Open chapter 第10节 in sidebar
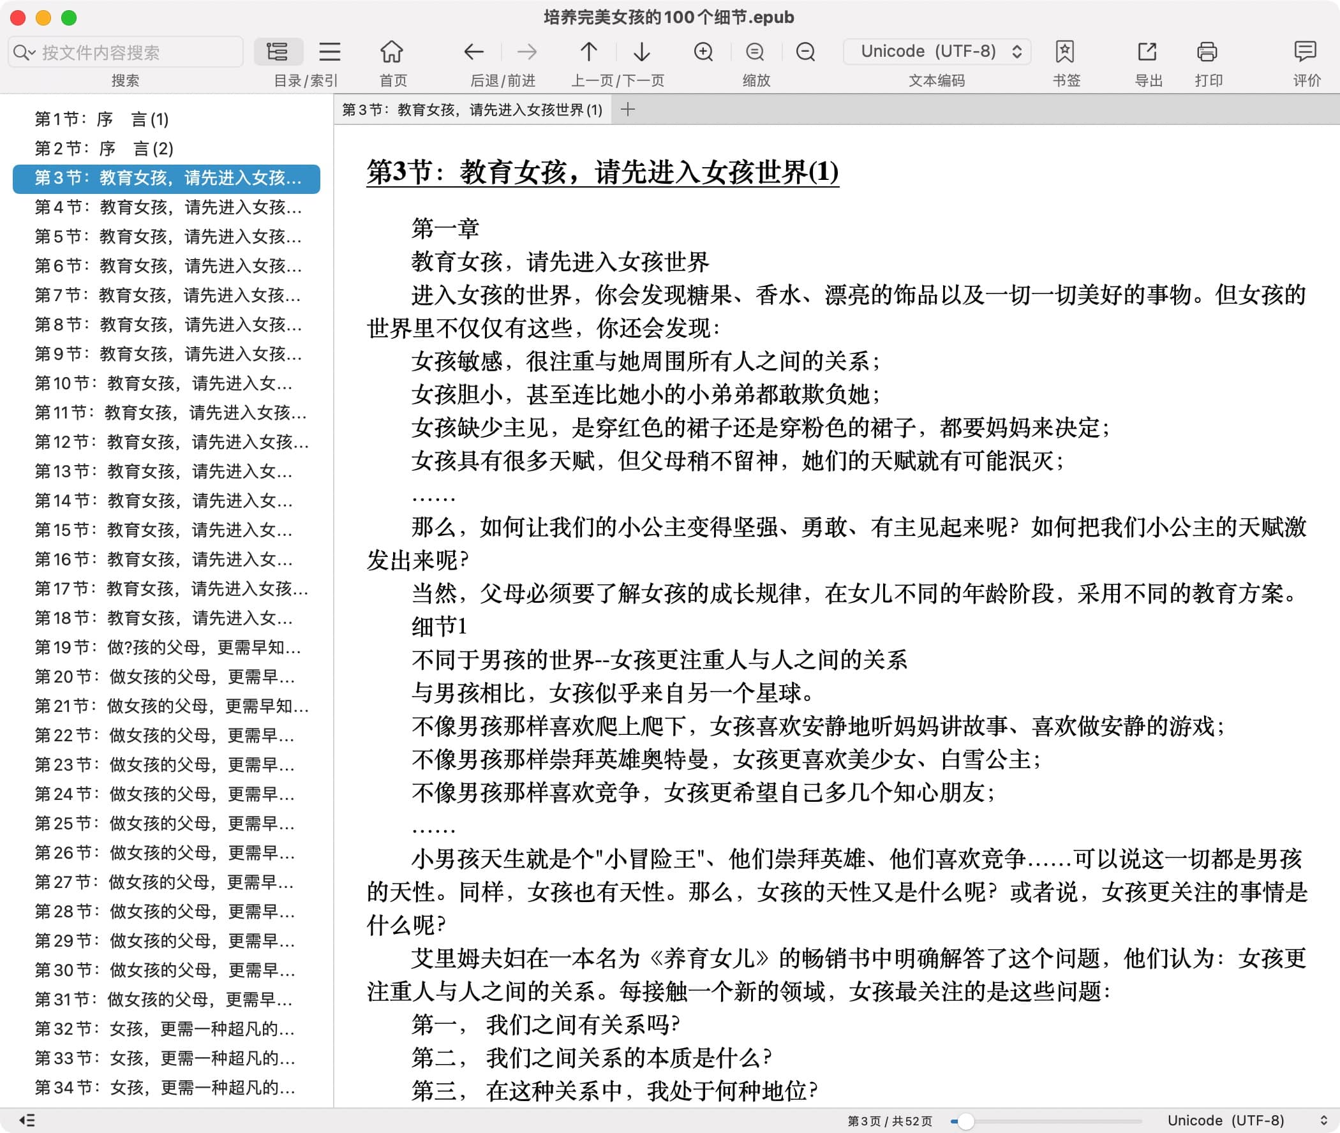 (164, 383)
